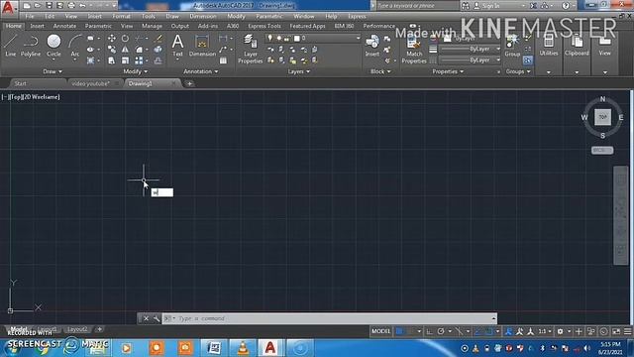Click the command line close X button
Image resolution: width=634 pixels, height=357 pixels.
pos(147,318)
